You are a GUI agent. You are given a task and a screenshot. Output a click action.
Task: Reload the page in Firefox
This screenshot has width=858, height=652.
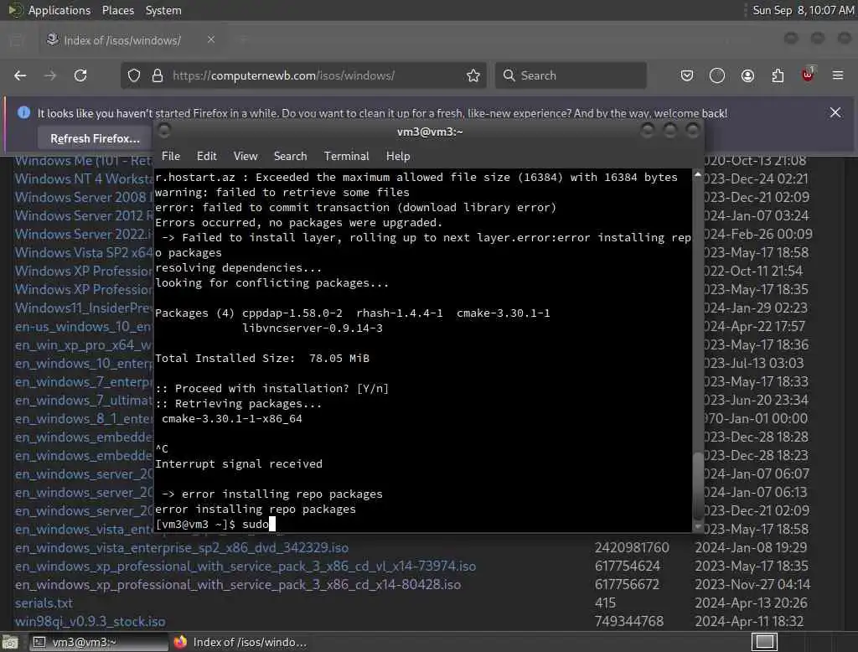80,75
